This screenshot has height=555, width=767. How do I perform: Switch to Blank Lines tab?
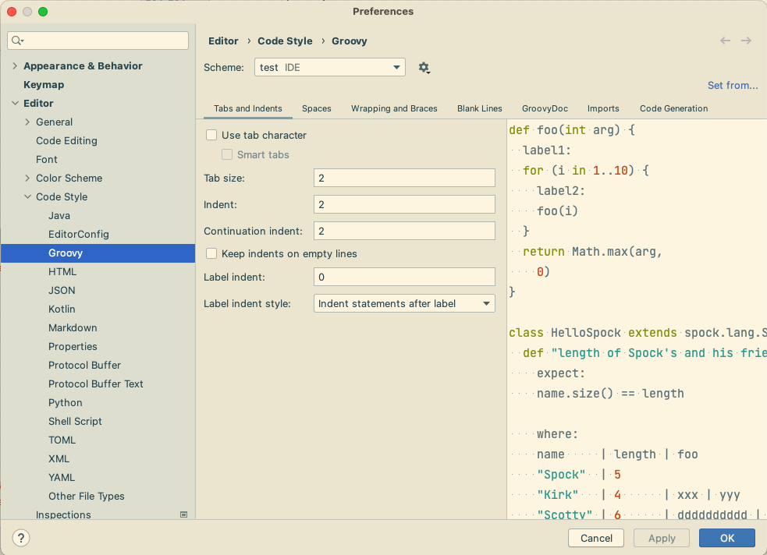479,108
